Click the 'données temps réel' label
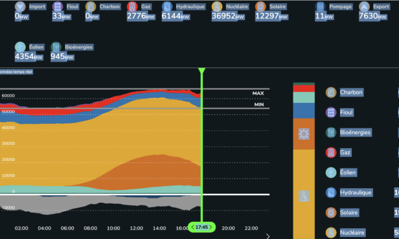 (16, 72)
